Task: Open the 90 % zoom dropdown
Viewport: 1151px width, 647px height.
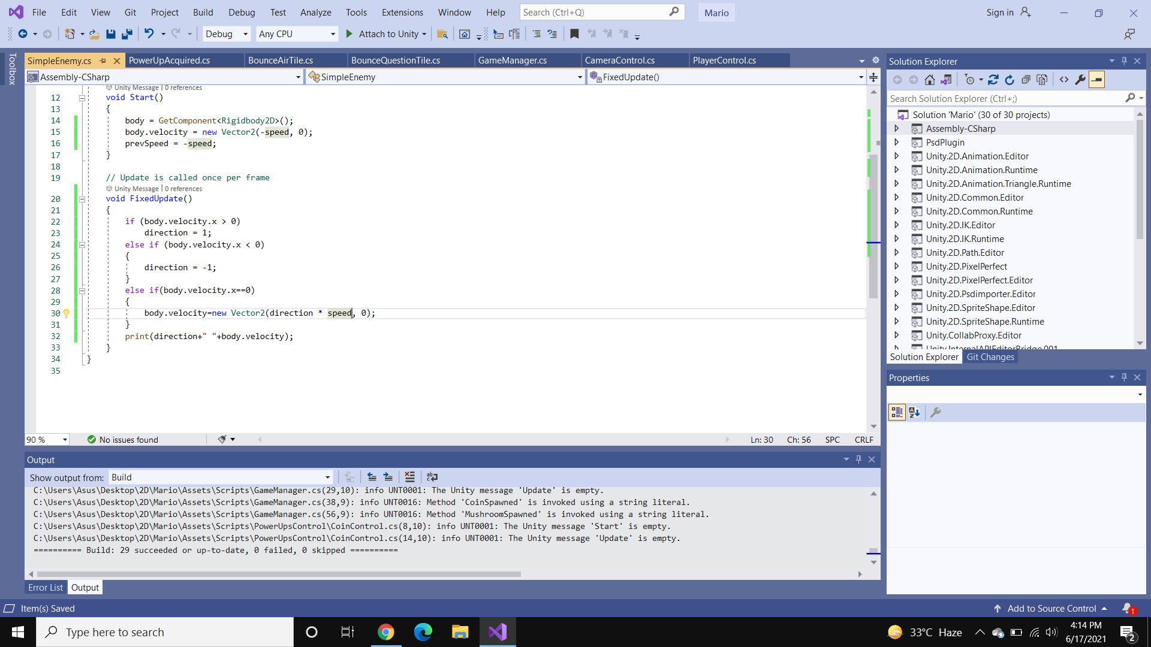Action: [47, 440]
